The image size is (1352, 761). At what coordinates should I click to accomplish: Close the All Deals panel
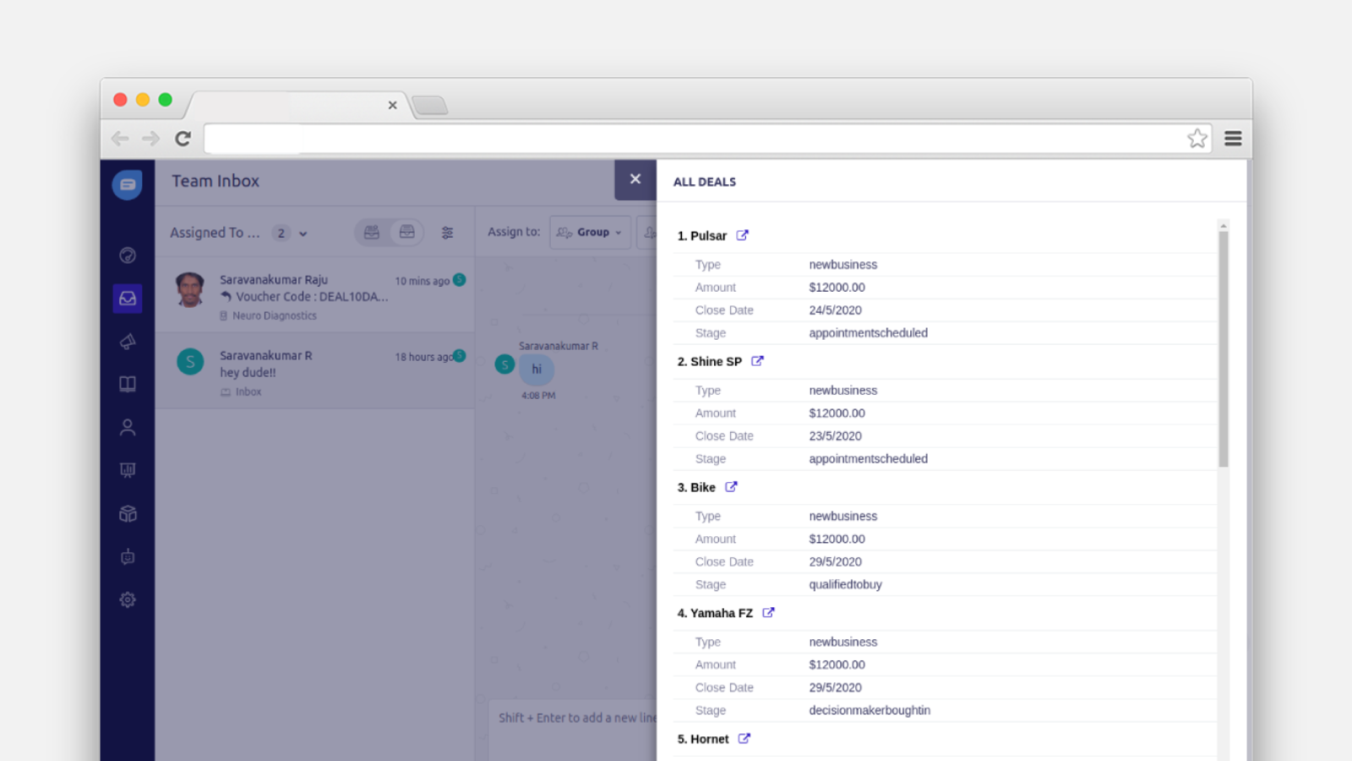(x=635, y=179)
